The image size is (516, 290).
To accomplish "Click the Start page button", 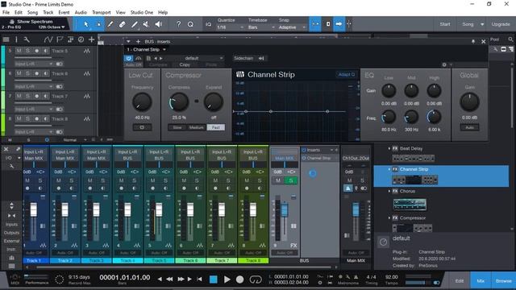I will tap(445, 24).
